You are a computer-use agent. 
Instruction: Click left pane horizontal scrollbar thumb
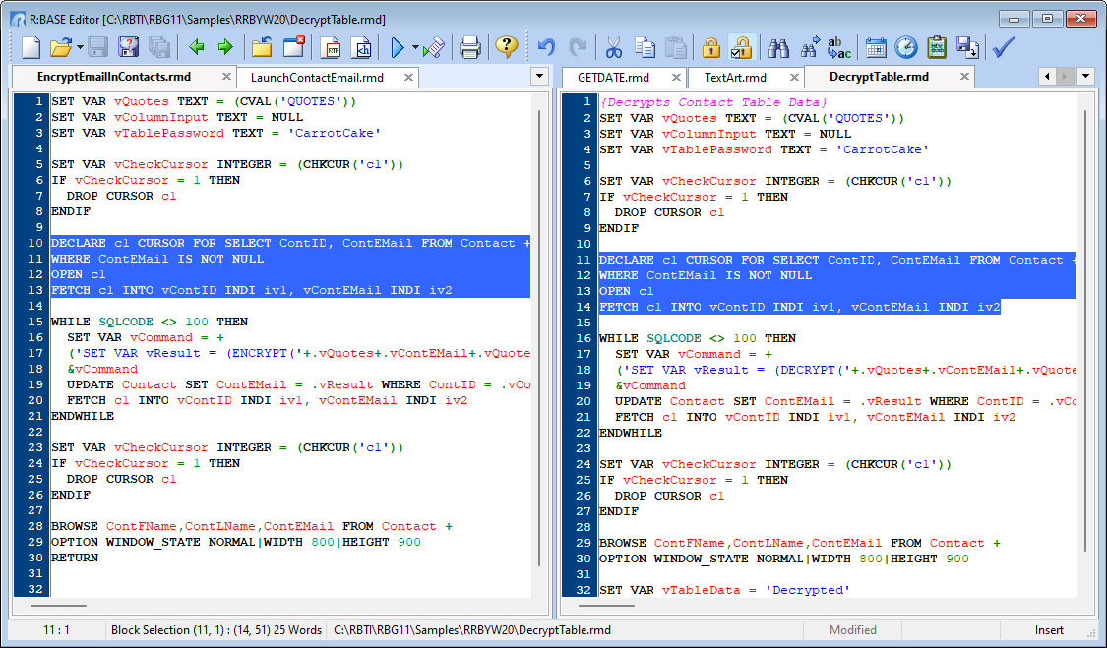(59, 605)
